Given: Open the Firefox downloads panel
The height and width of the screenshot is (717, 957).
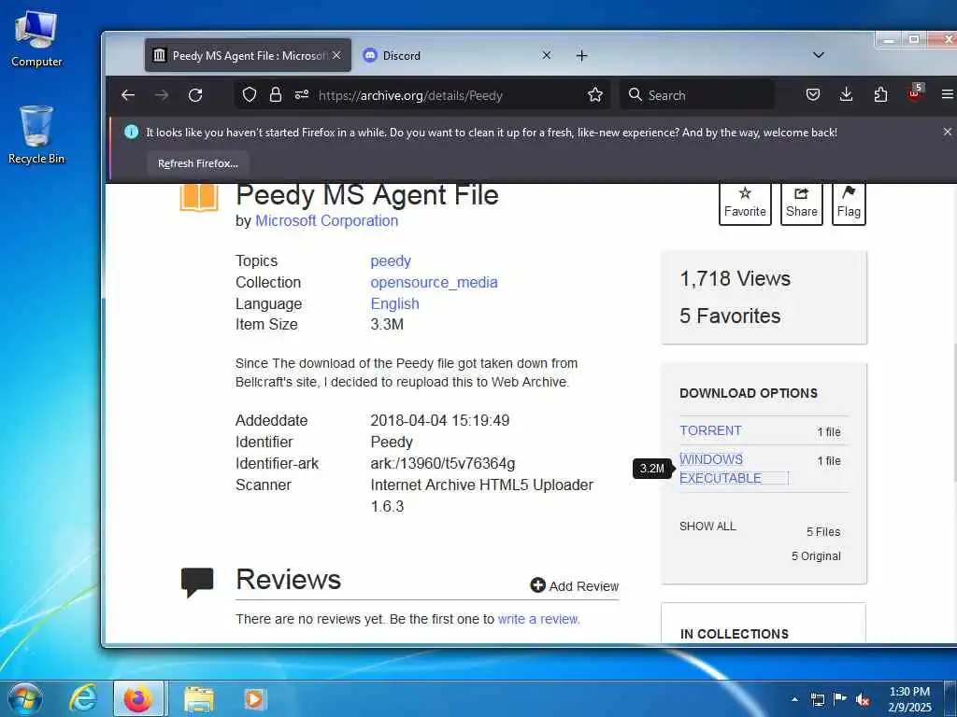Looking at the screenshot, I should click(x=846, y=95).
